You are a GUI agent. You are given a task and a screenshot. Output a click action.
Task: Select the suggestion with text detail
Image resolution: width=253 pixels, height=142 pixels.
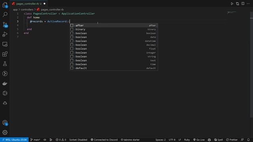113,60
